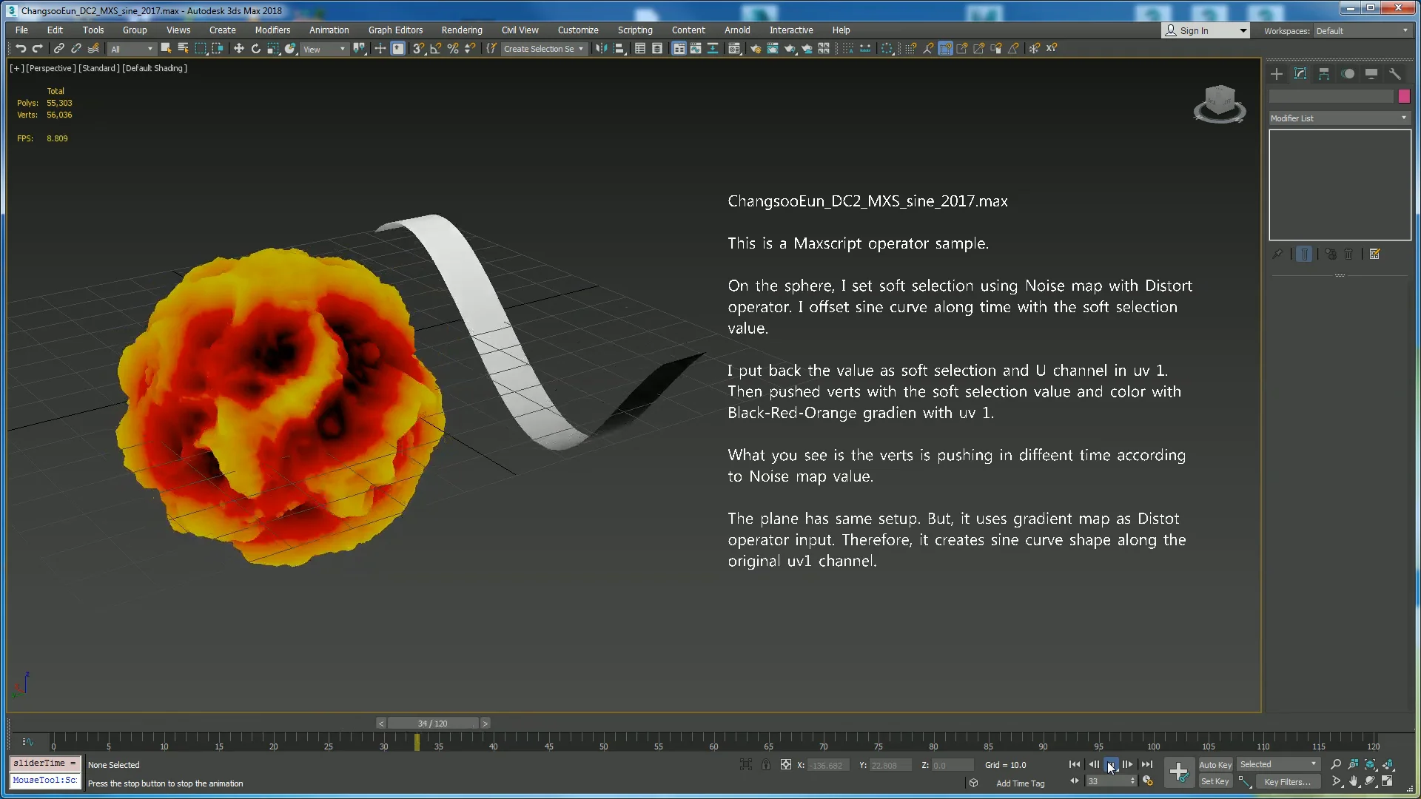This screenshot has width=1421, height=799.
Task: Click the Select and Link icon
Action: pyautogui.click(x=58, y=49)
